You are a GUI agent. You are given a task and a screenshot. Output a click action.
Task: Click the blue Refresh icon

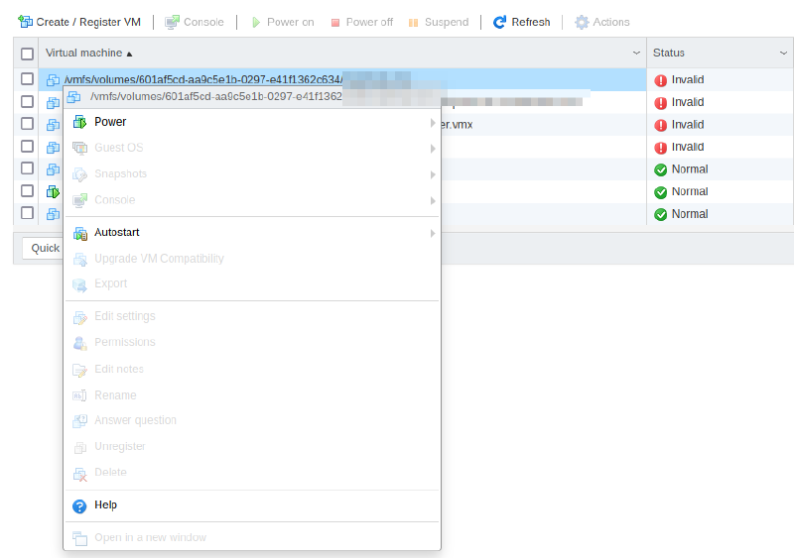[500, 22]
